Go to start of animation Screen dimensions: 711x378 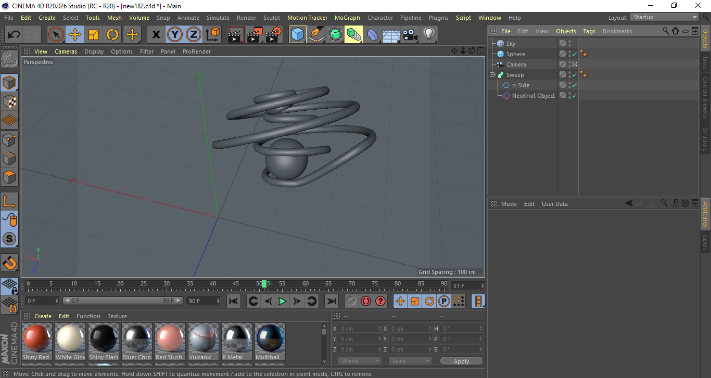click(x=234, y=301)
